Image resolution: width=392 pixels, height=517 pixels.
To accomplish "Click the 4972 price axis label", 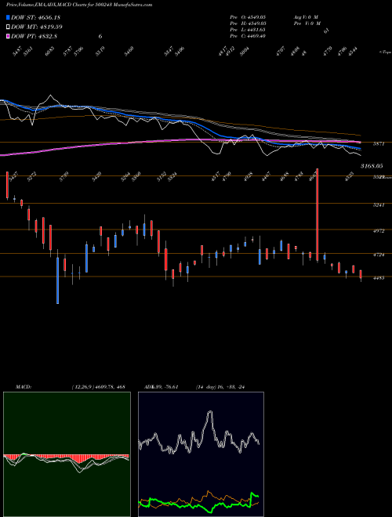I will tap(379, 231).
